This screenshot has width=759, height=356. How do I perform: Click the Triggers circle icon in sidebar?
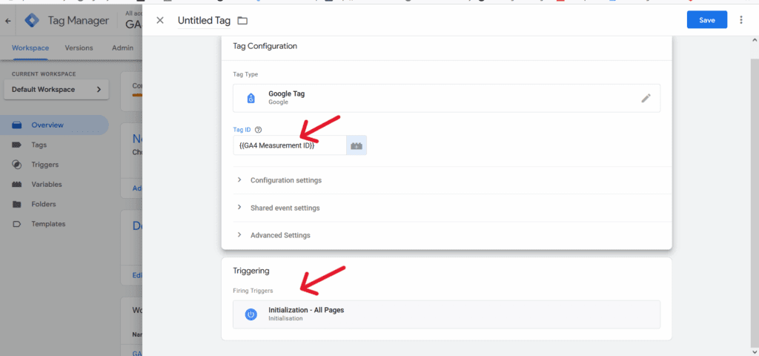click(x=17, y=165)
